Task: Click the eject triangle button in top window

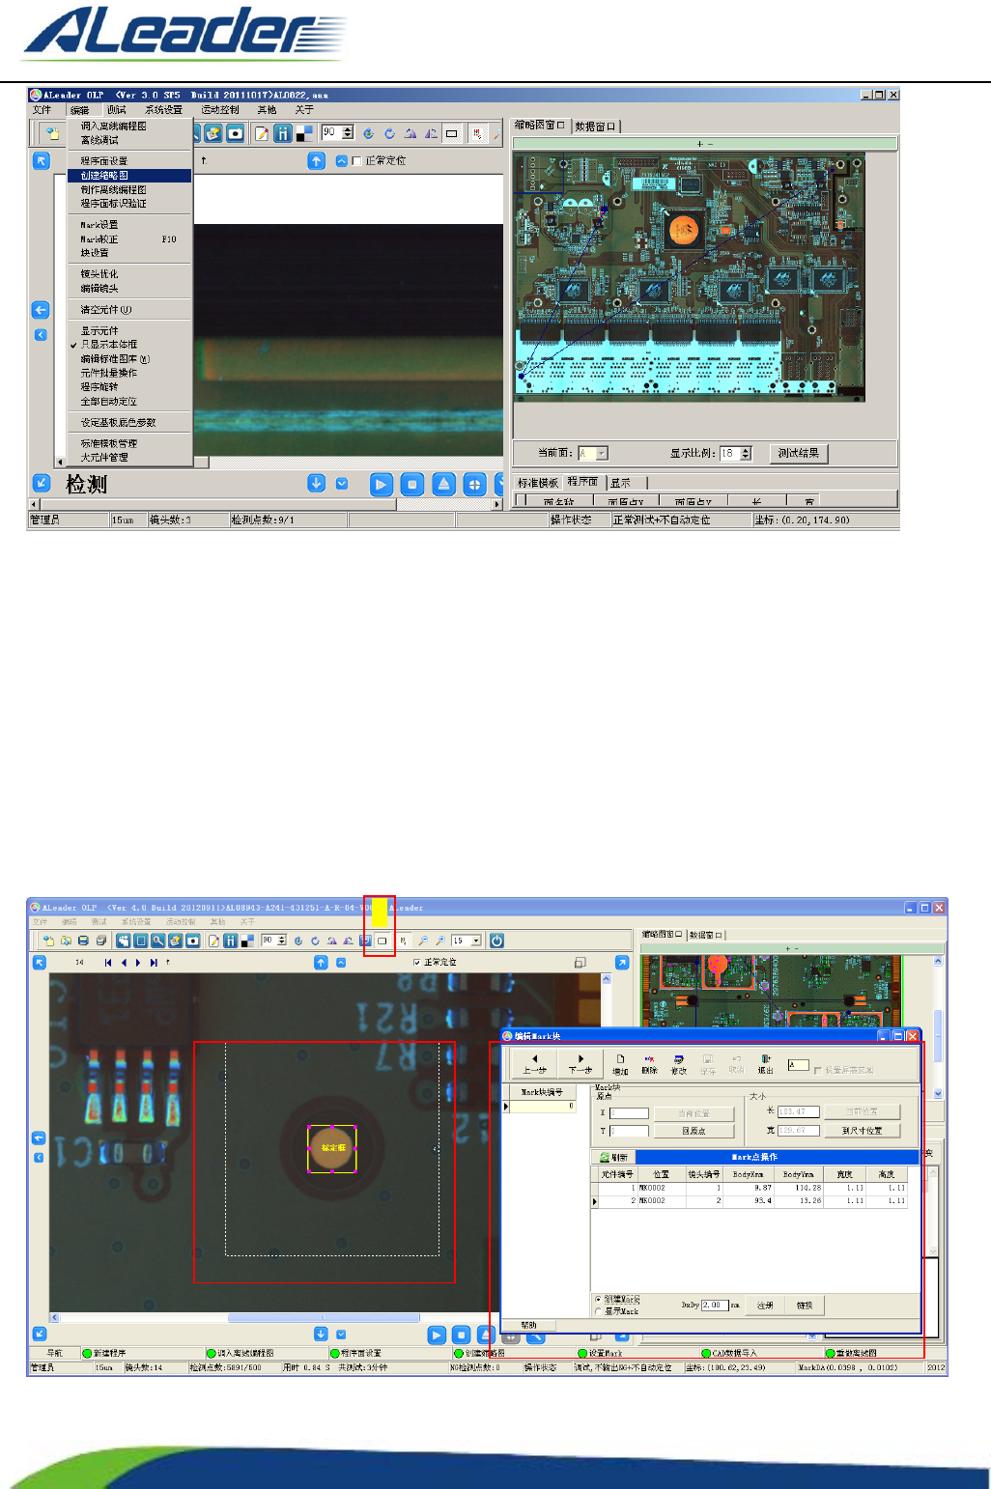Action: (443, 485)
